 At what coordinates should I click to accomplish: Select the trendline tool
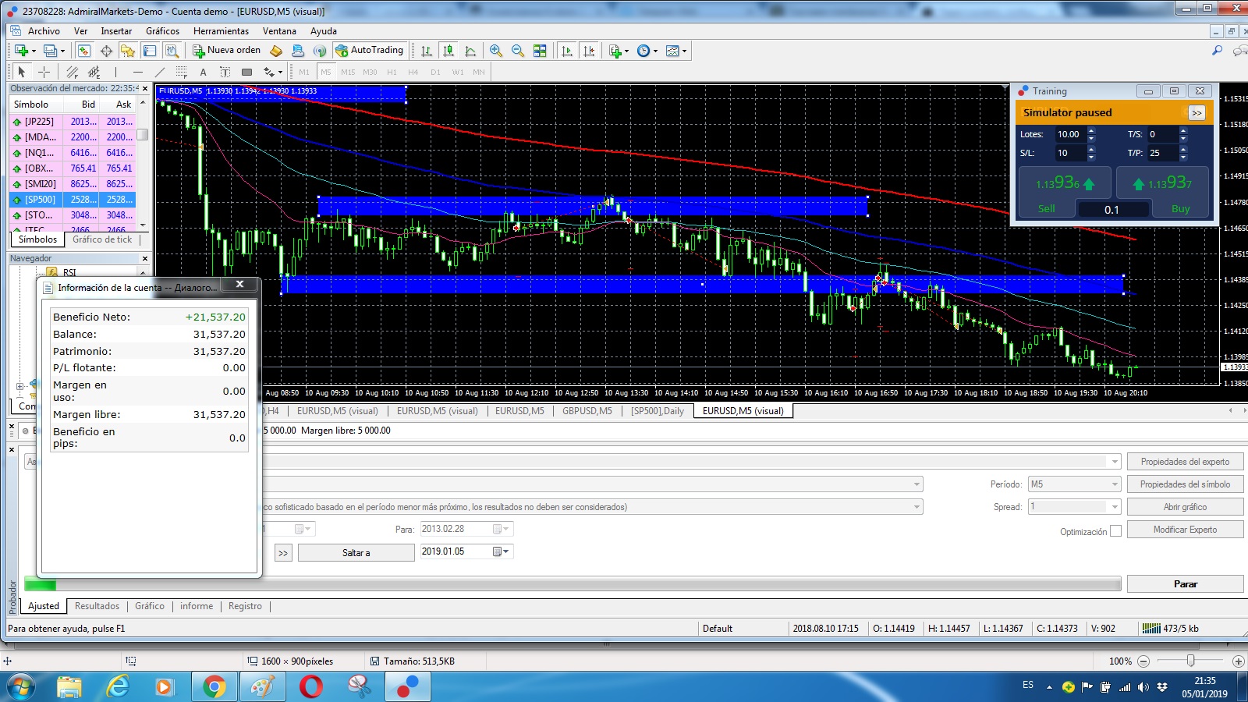click(160, 72)
